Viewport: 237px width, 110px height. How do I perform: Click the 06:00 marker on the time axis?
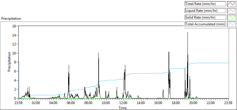click(x=71, y=103)
